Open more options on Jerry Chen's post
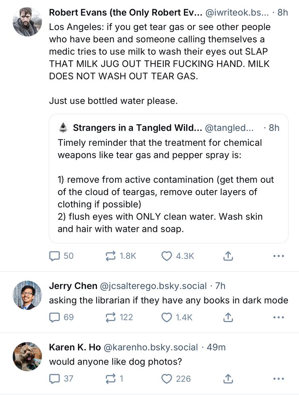299x395 pixels. (x=278, y=317)
